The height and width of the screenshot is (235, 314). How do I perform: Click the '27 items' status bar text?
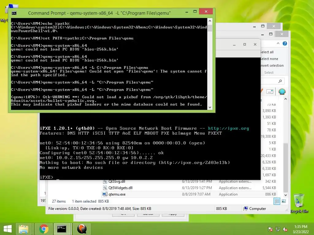[x=59, y=201]
